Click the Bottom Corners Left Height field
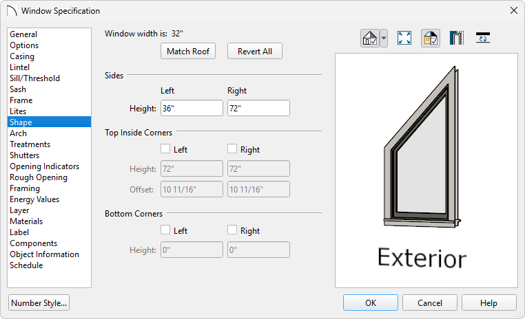 (192, 250)
